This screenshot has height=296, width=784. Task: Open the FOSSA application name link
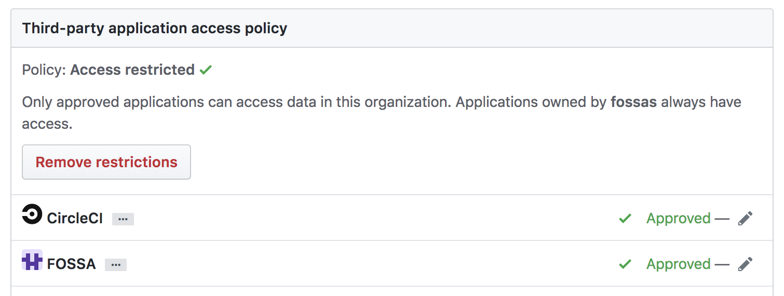[72, 264]
